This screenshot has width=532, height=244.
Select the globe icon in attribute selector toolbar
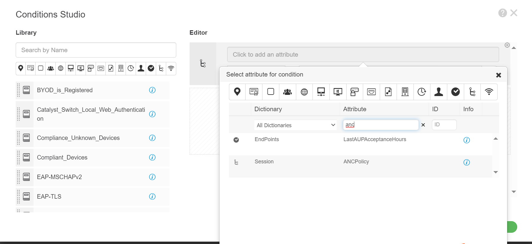click(304, 92)
